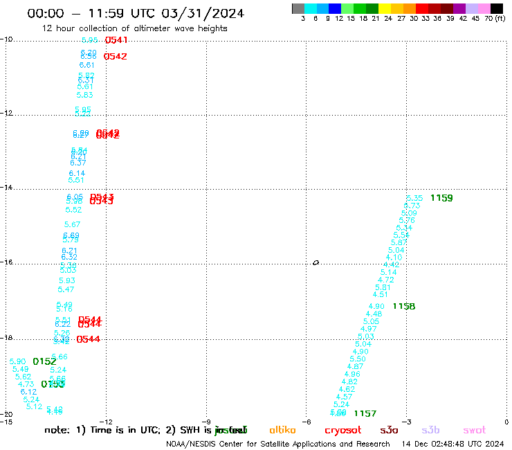This screenshot has height=450, width=512.
Task: Click wave height value 5.67
Action: [72, 224]
